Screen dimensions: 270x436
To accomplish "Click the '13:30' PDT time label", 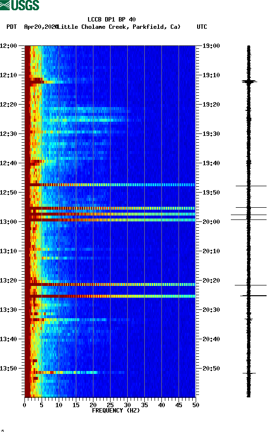I will pyautogui.click(x=8, y=310).
